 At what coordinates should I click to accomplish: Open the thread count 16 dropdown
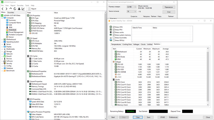[x=132, y=12]
